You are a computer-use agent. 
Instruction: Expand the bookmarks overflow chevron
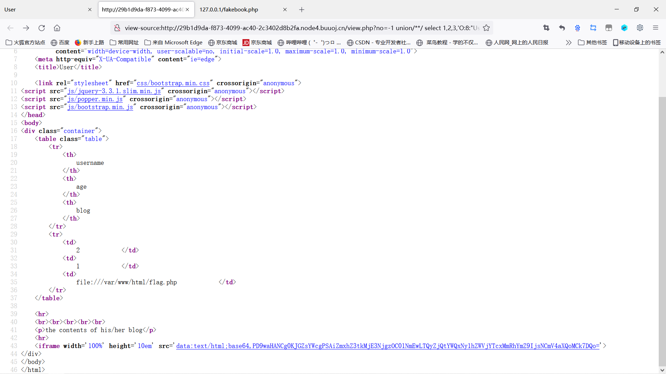coord(568,42)
